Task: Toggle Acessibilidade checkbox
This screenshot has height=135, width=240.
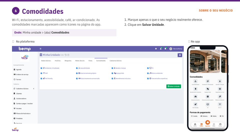Action: click(x=77, y=68)
